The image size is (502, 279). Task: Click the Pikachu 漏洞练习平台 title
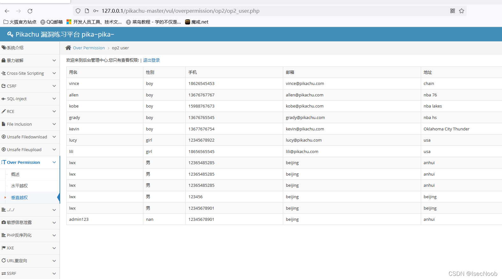point(65,34)
